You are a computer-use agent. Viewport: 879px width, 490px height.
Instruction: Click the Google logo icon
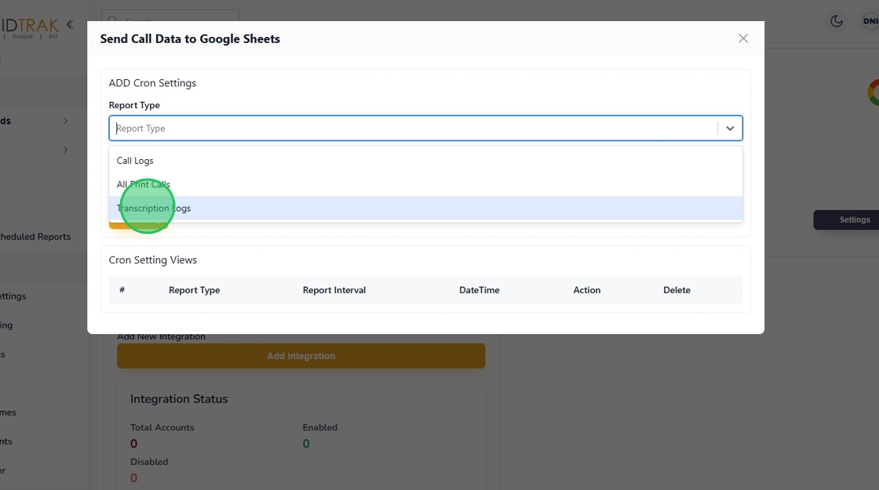coord(873,92)
